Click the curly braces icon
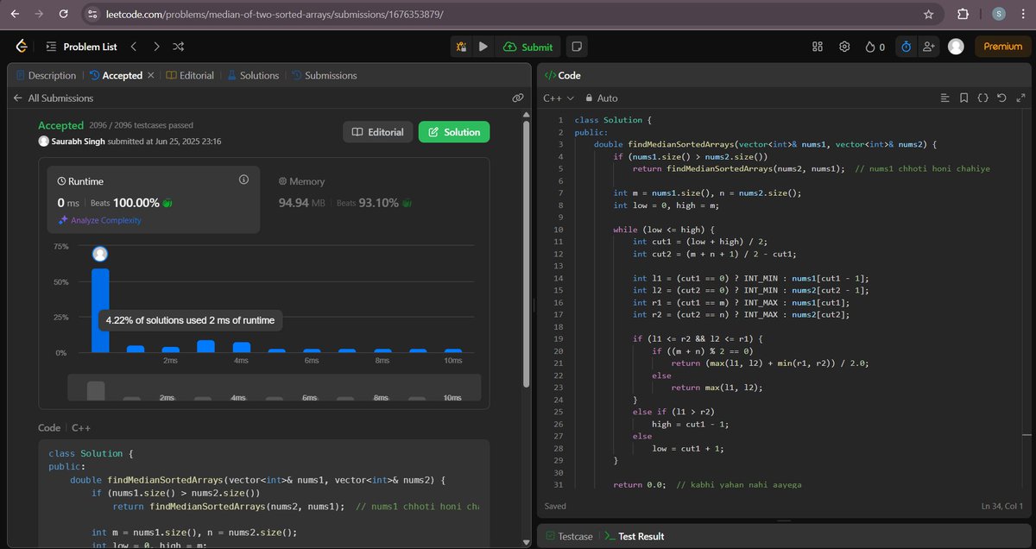The width and height of the screenshot is (1036, 549). pos(982,98)
